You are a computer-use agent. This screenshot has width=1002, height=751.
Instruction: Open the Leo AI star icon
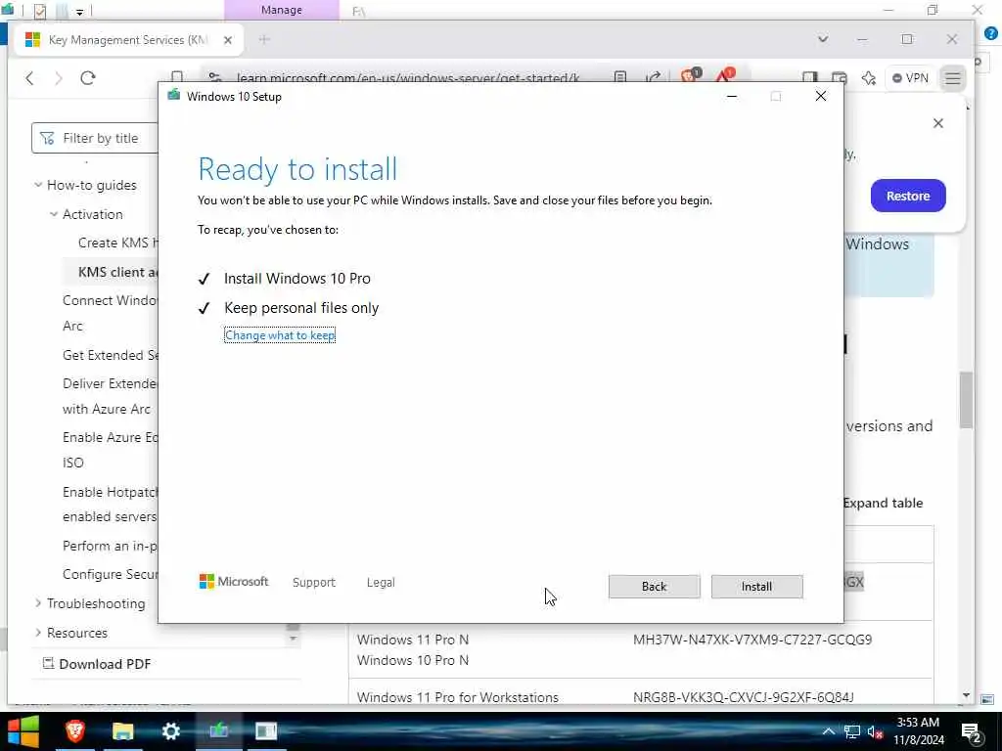[869, 78]
